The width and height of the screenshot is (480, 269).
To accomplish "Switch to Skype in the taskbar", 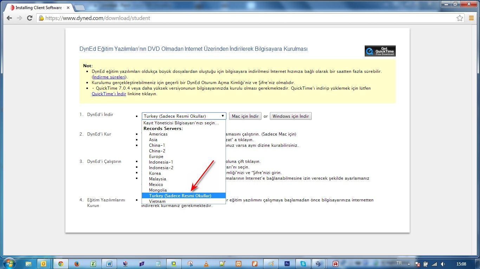I will (x=303, y=264).
